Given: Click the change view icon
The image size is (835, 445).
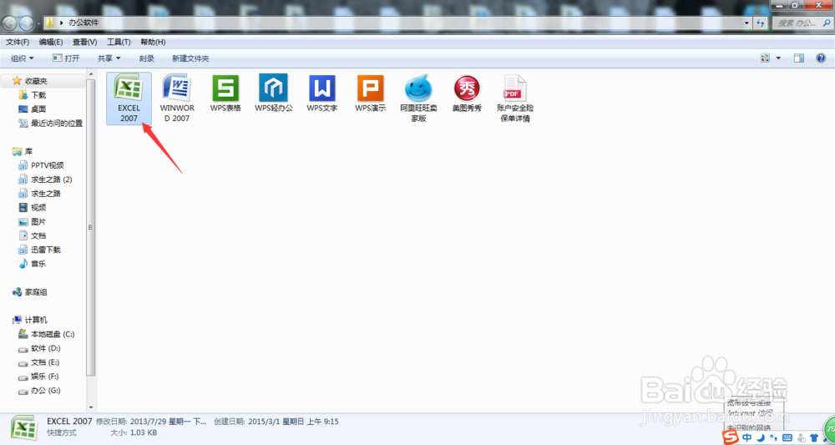Looking at the screenshot, I should coord(765,58).
